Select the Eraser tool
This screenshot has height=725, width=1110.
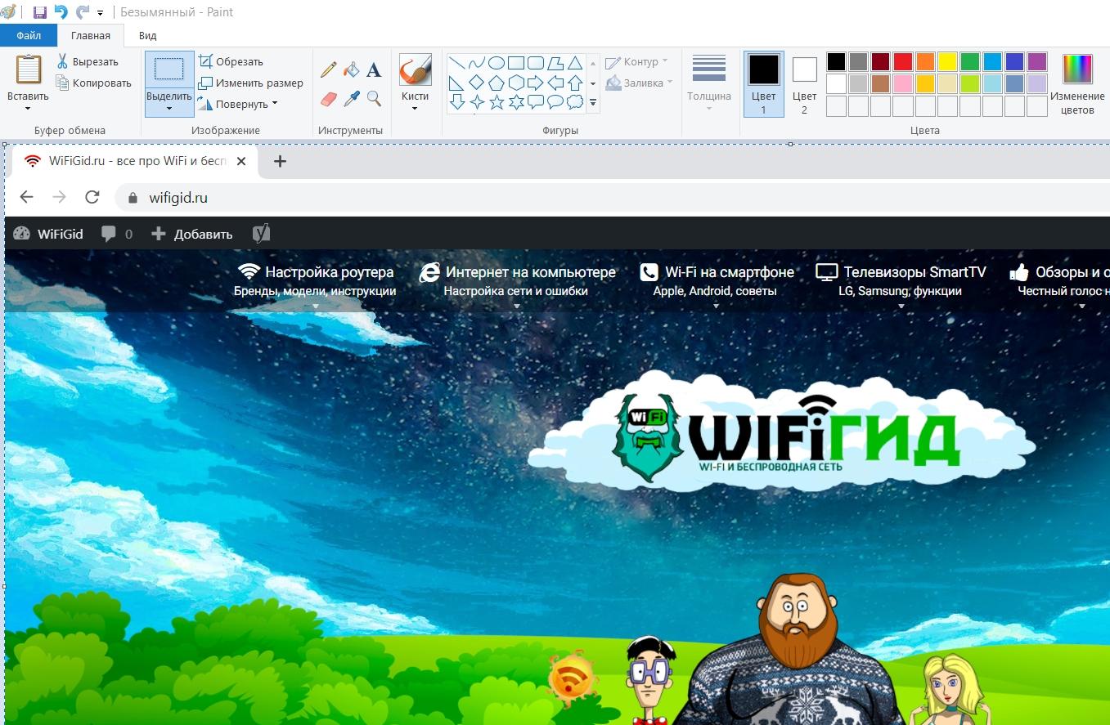point(329,99)
